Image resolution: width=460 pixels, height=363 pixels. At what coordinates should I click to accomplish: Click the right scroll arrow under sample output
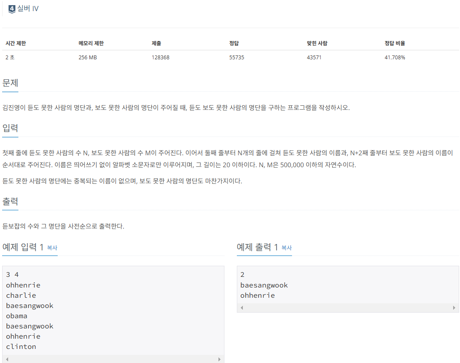tap(454, 307)
